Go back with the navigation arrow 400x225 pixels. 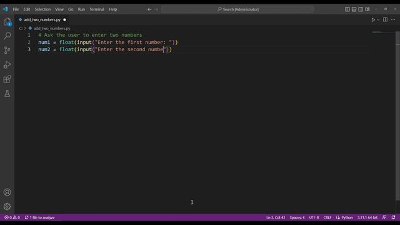click(x=149, y=9)
